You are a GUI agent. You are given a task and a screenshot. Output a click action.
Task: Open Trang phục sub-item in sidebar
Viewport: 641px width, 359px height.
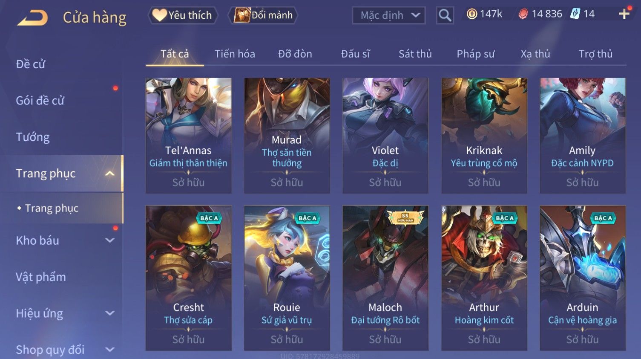(52, 208)
